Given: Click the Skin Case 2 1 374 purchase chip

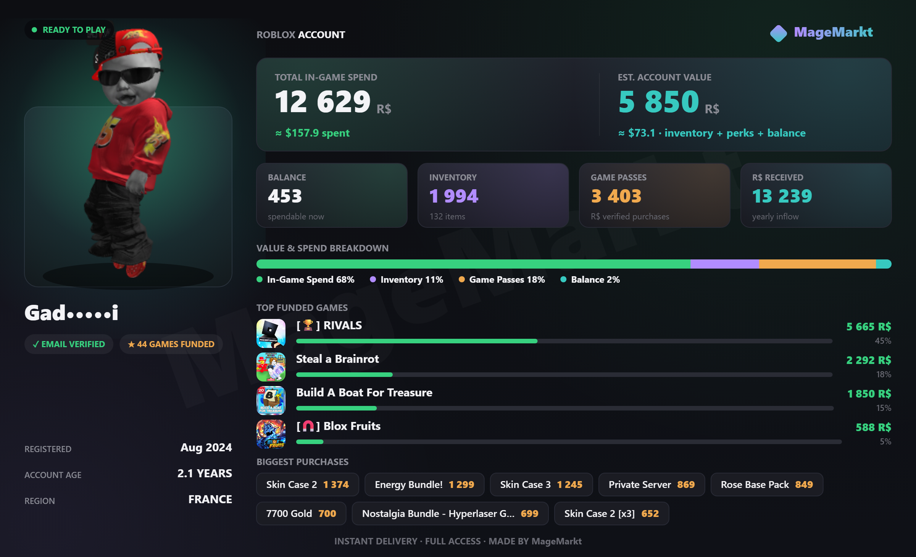Looking at the screenshot, I should [x=308, y=485].
